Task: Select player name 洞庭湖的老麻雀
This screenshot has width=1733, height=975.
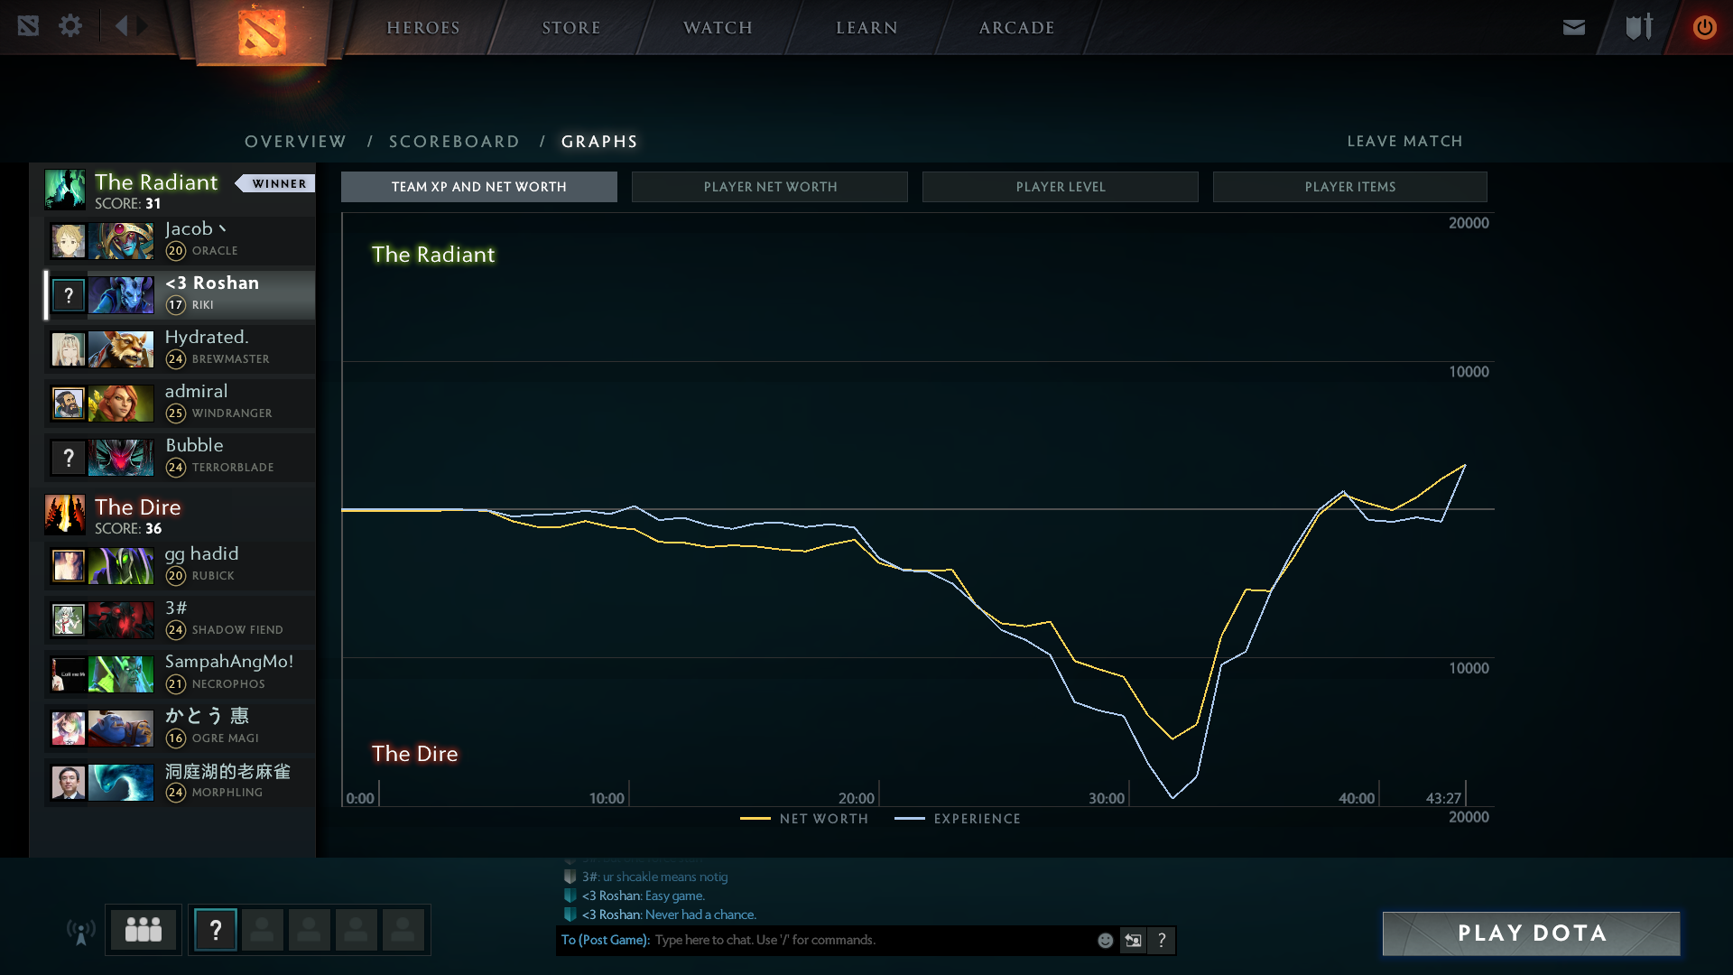Action: pos(227,771)
